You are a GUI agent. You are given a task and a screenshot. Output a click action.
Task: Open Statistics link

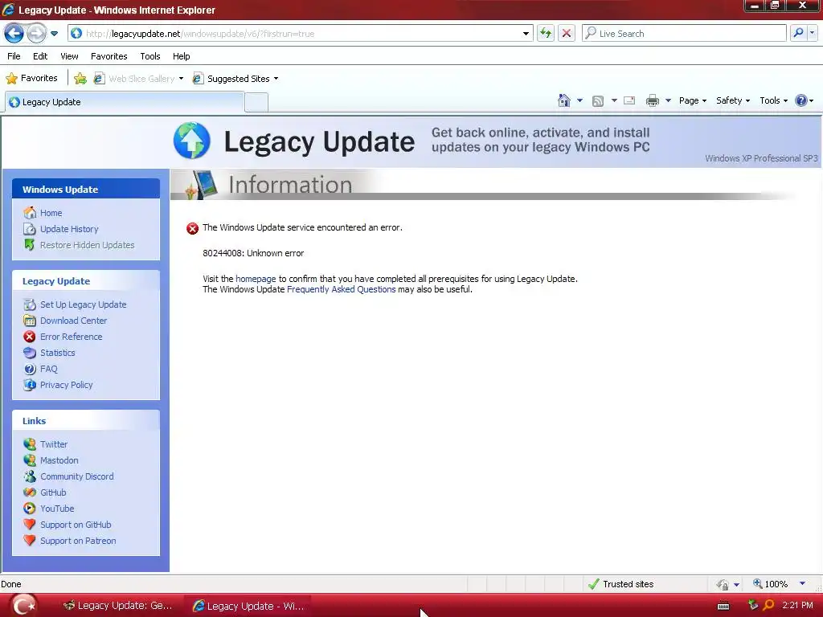click(x=57, y=353)
